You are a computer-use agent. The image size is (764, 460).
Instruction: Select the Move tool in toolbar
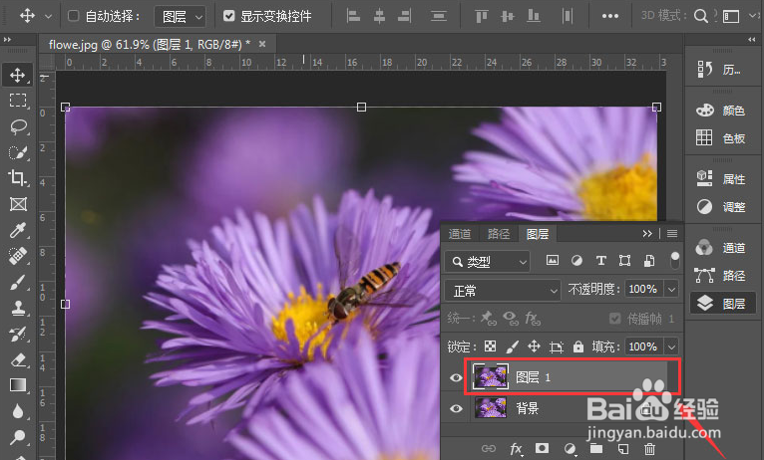coord(18,76)
